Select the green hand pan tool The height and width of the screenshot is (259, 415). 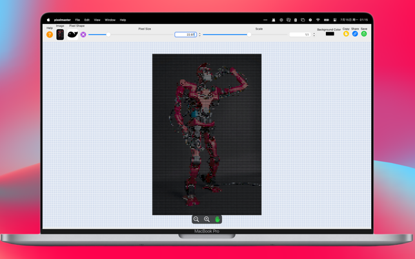[218, 219]
